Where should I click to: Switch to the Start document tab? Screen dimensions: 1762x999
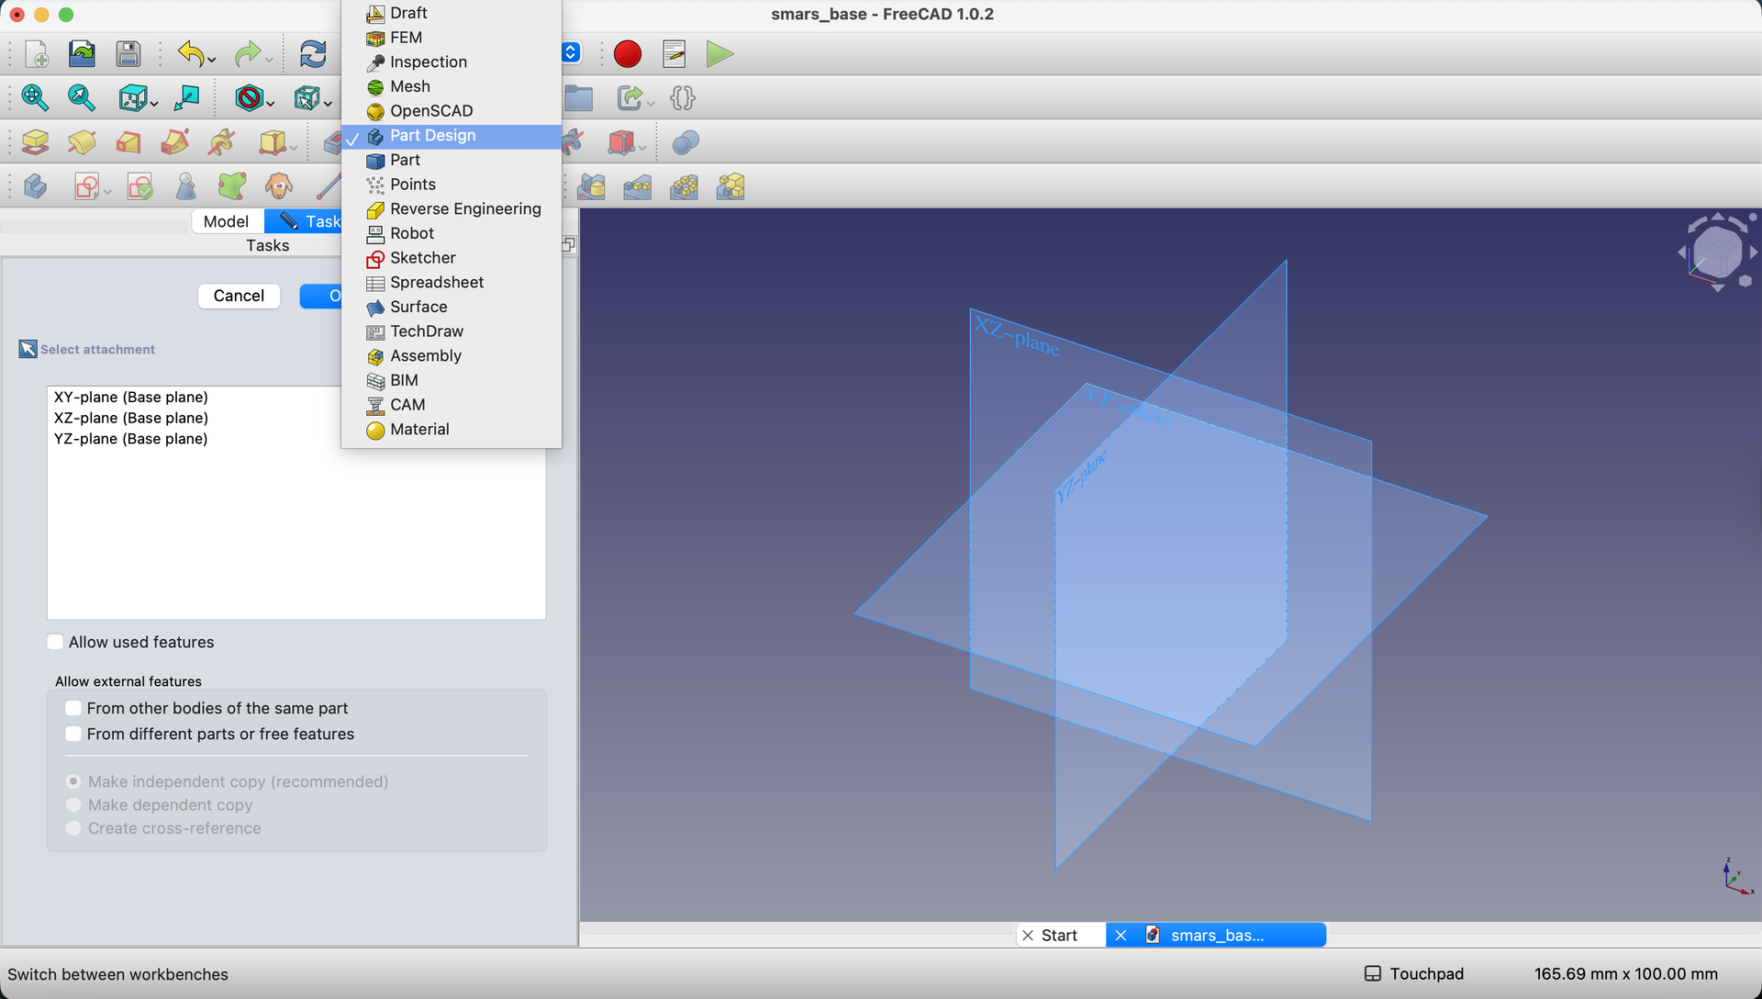[x=1060, y=935]
